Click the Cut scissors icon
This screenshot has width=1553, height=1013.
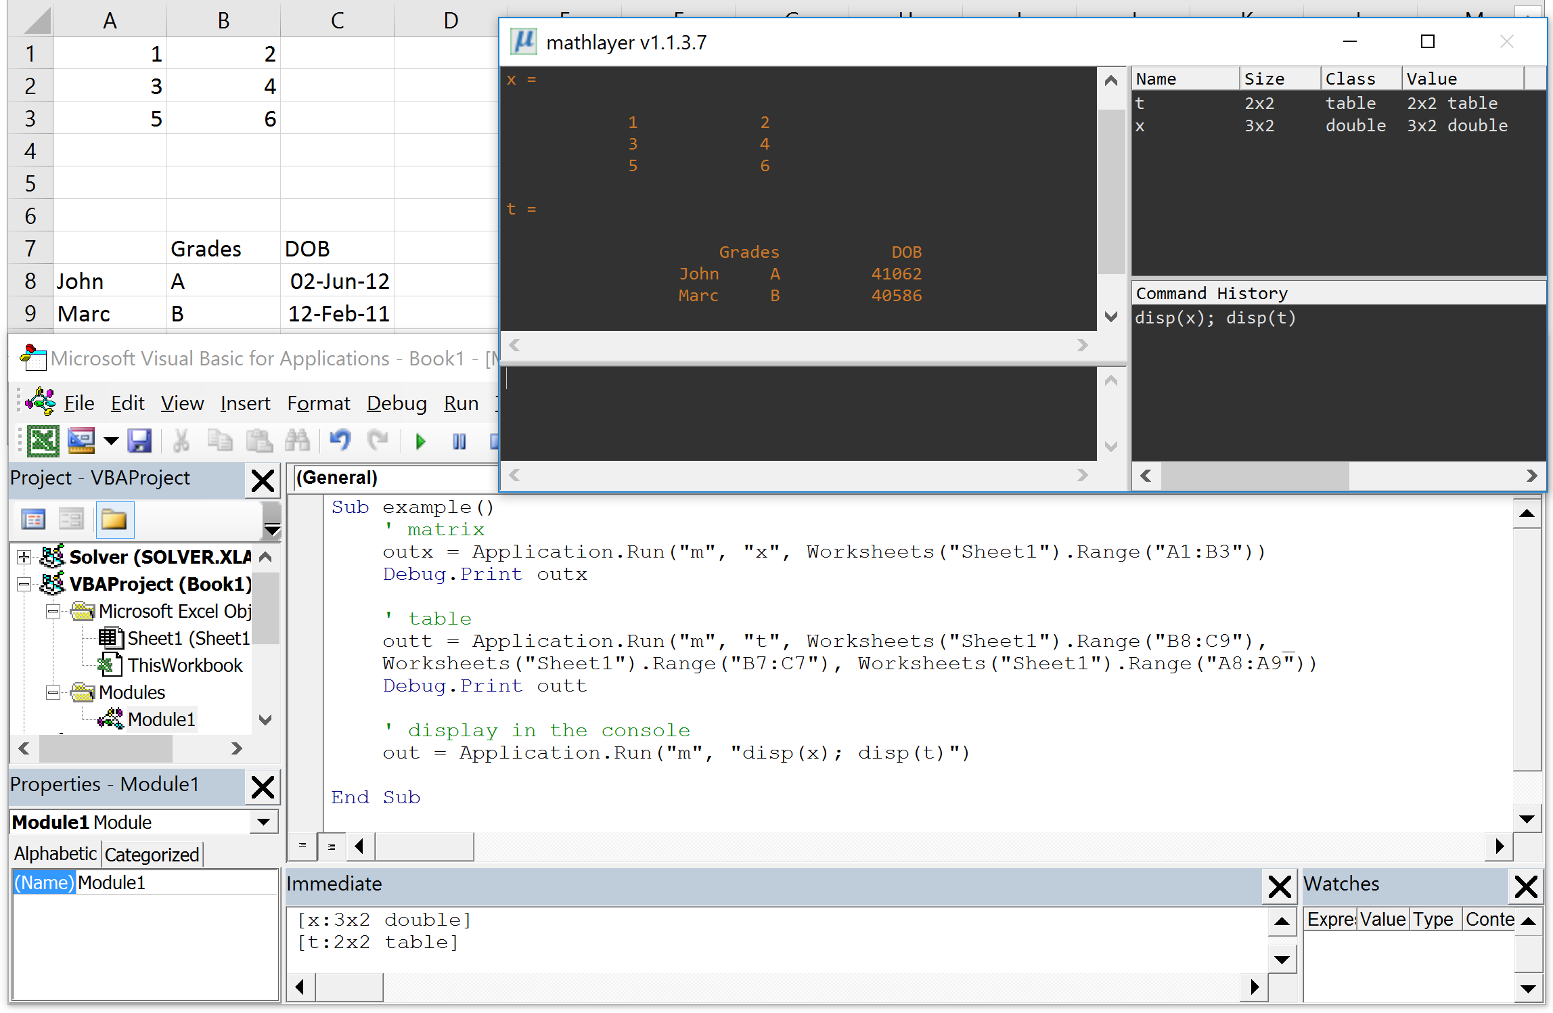(181, 441)
